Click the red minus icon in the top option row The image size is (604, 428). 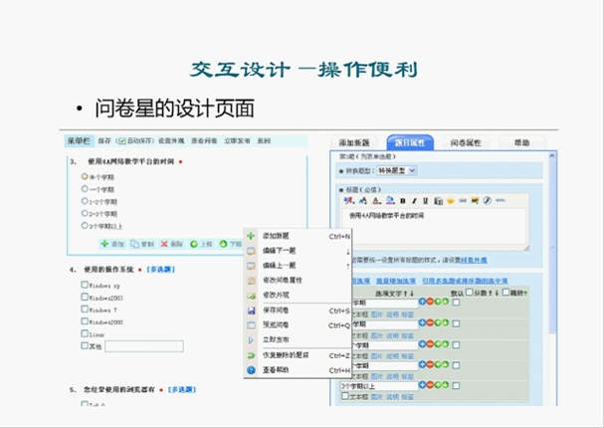pos(430,302)
